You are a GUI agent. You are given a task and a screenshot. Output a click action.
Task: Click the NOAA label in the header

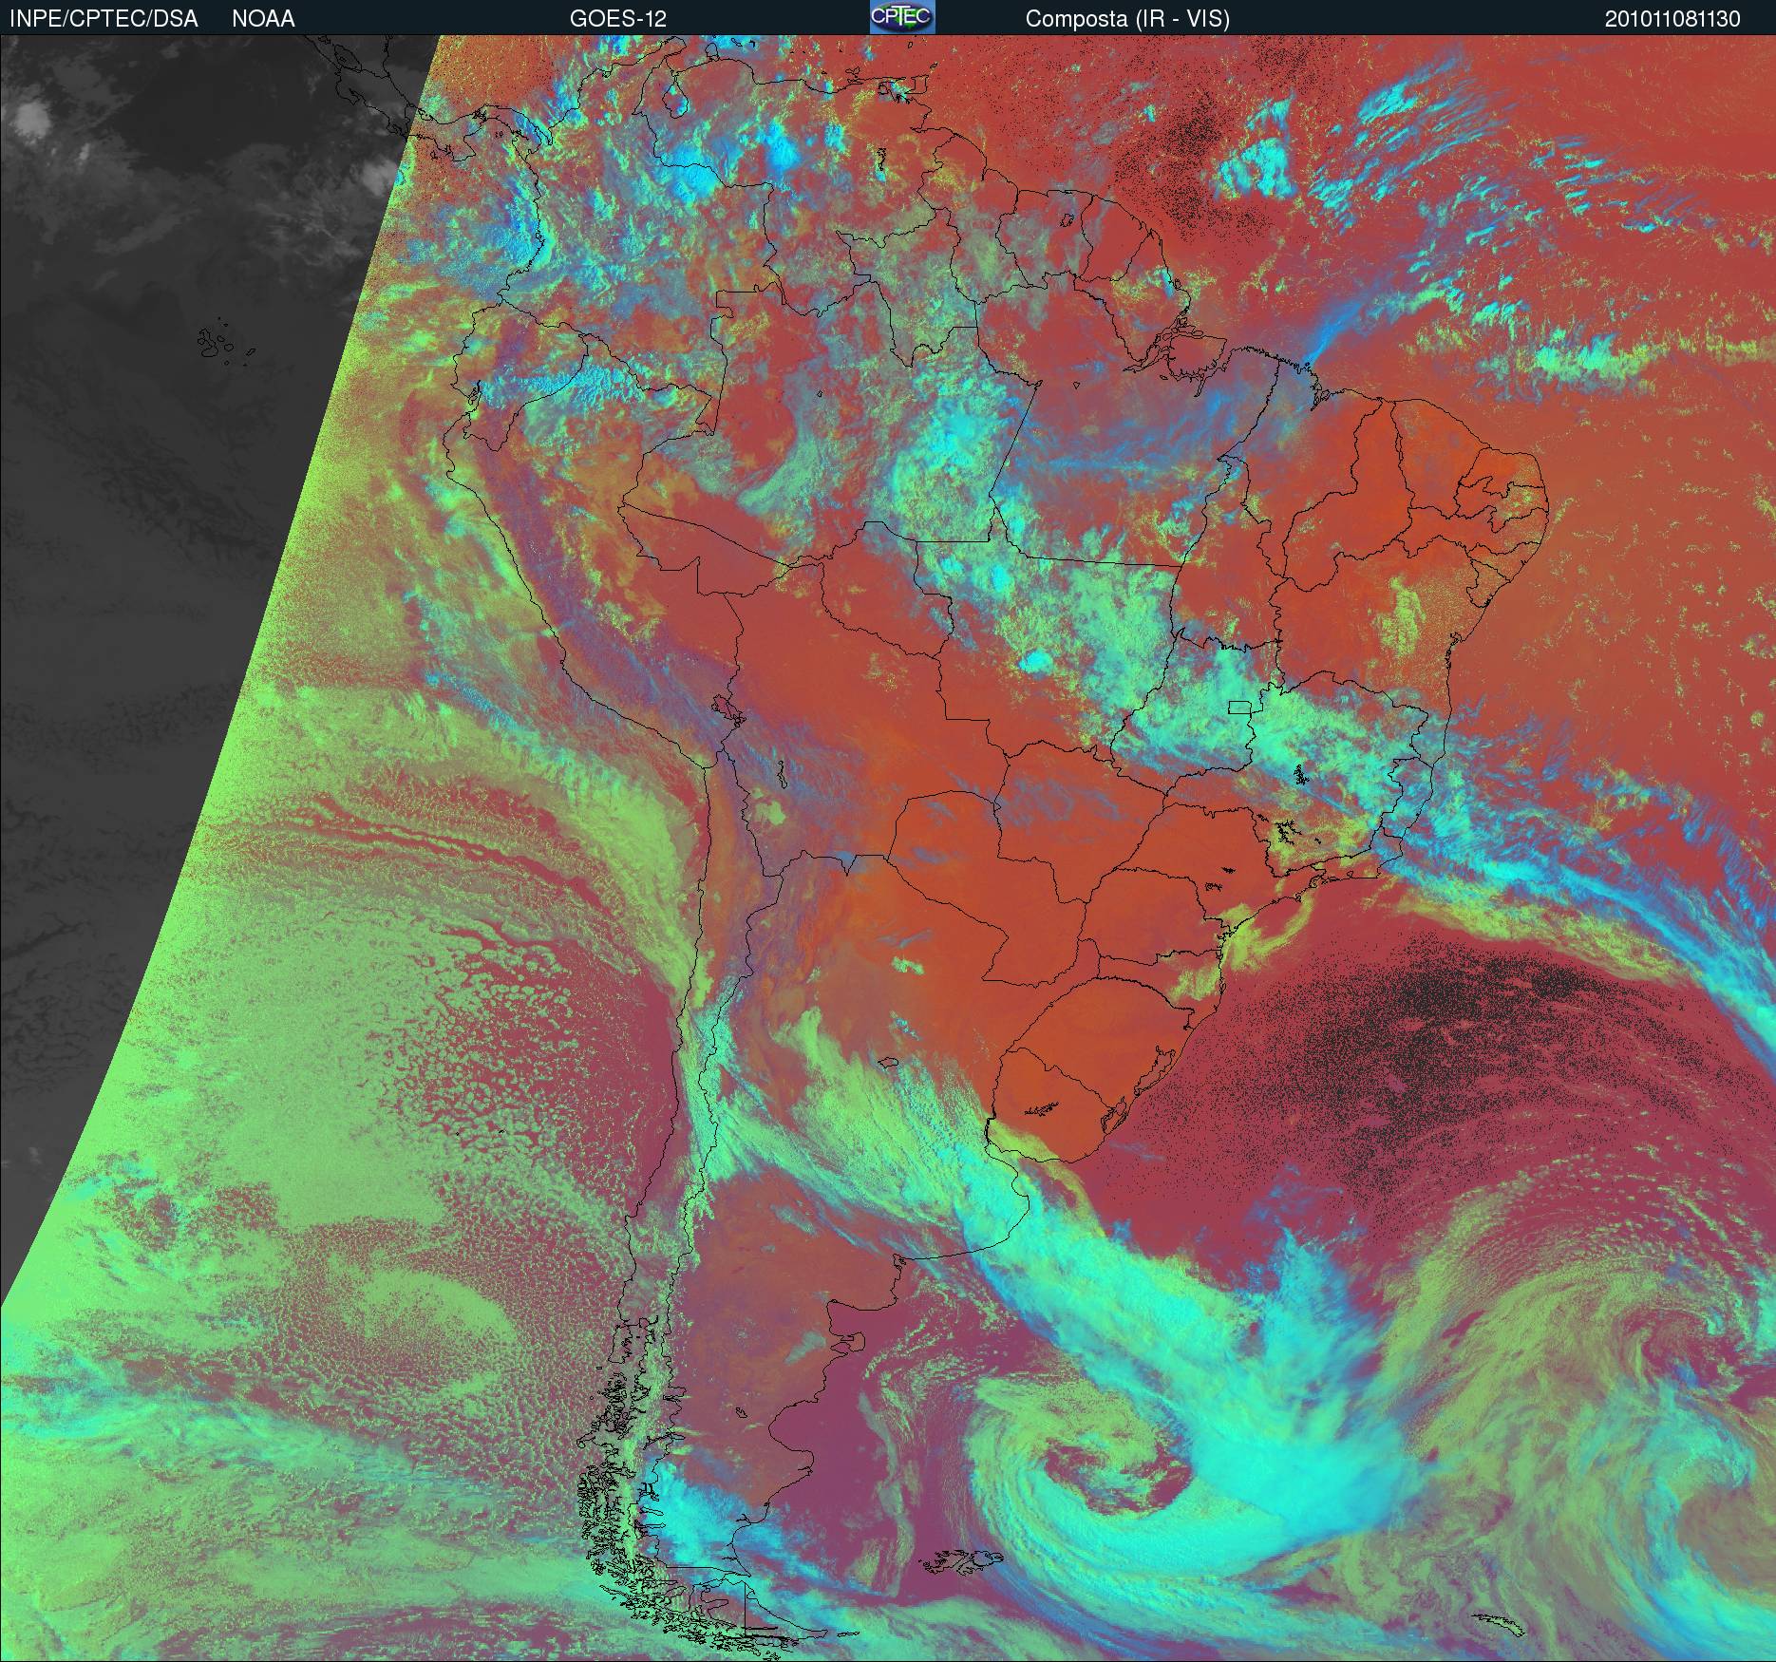point(263,19)
